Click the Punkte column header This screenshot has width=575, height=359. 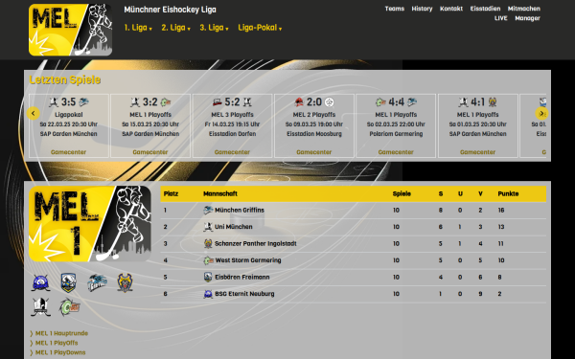click(x=508, y=193)
